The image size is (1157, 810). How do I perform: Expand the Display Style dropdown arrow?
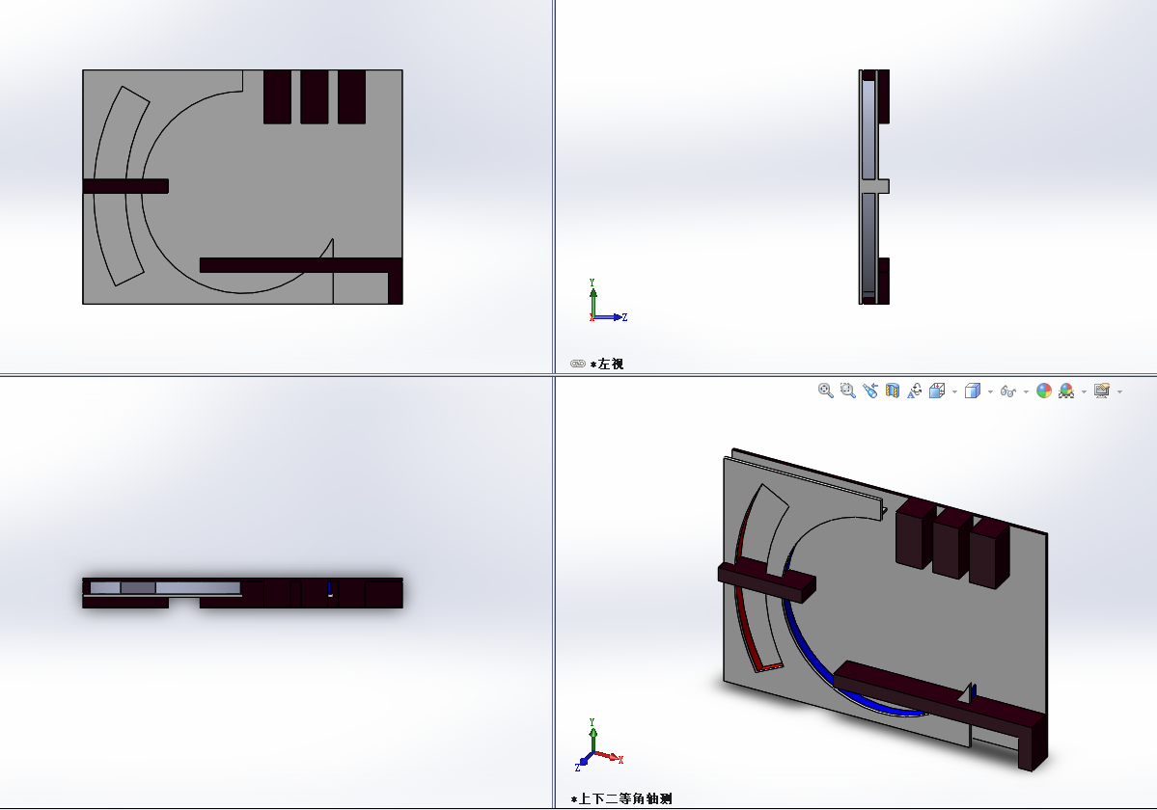tap(990, 391)
